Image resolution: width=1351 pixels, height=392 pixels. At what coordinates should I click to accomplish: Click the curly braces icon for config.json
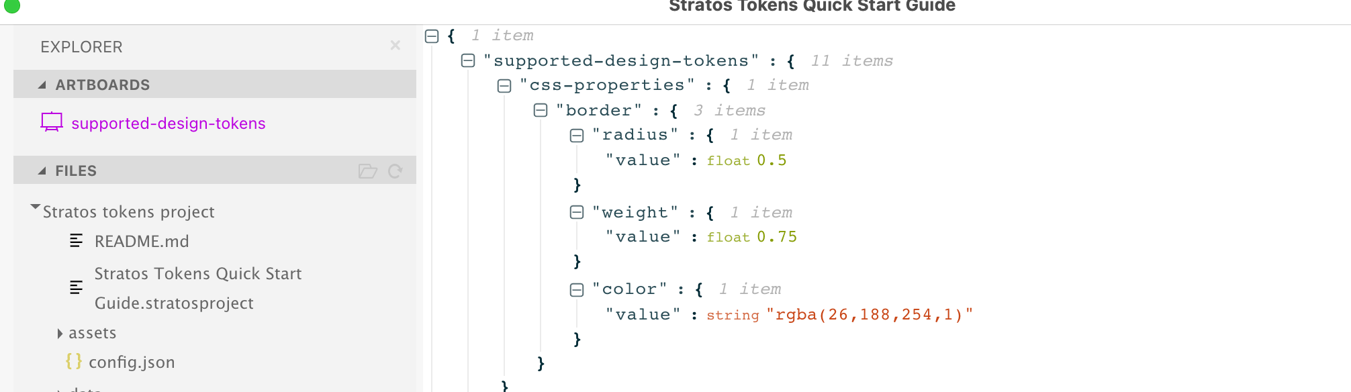tap(74, 361)
